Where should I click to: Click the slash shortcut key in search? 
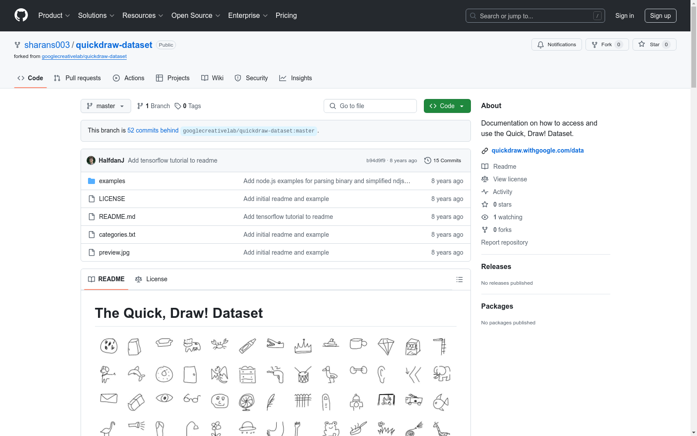[597, 16]
